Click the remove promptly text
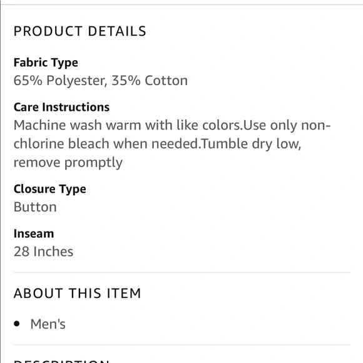 pyautogui.click(x=68, y=163)
